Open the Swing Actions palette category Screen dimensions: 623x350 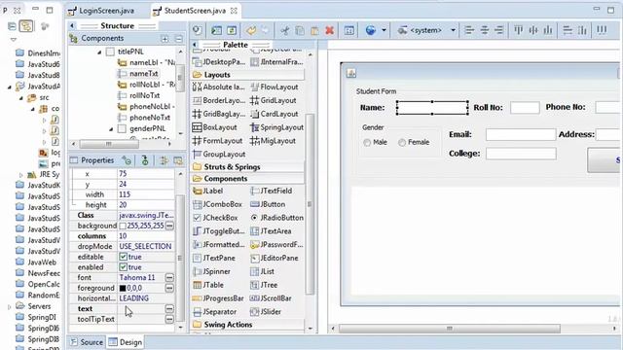[x=247, y=325]
